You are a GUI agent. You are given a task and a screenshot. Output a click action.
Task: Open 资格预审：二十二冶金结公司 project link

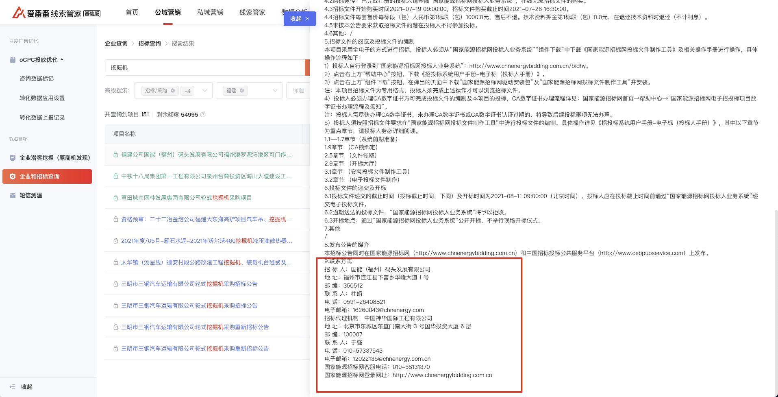pos(206,219)
